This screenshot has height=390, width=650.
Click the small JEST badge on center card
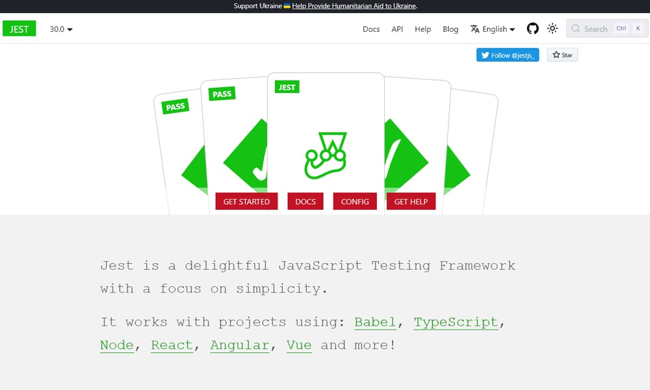287,87
